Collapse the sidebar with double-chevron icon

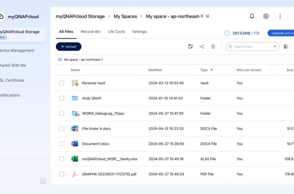pos(43,181)
